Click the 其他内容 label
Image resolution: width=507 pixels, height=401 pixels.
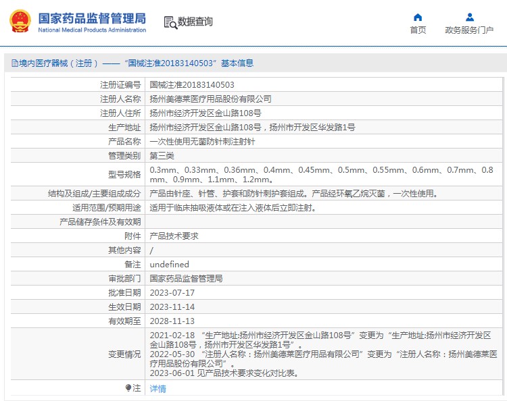[x=124, y=250]
